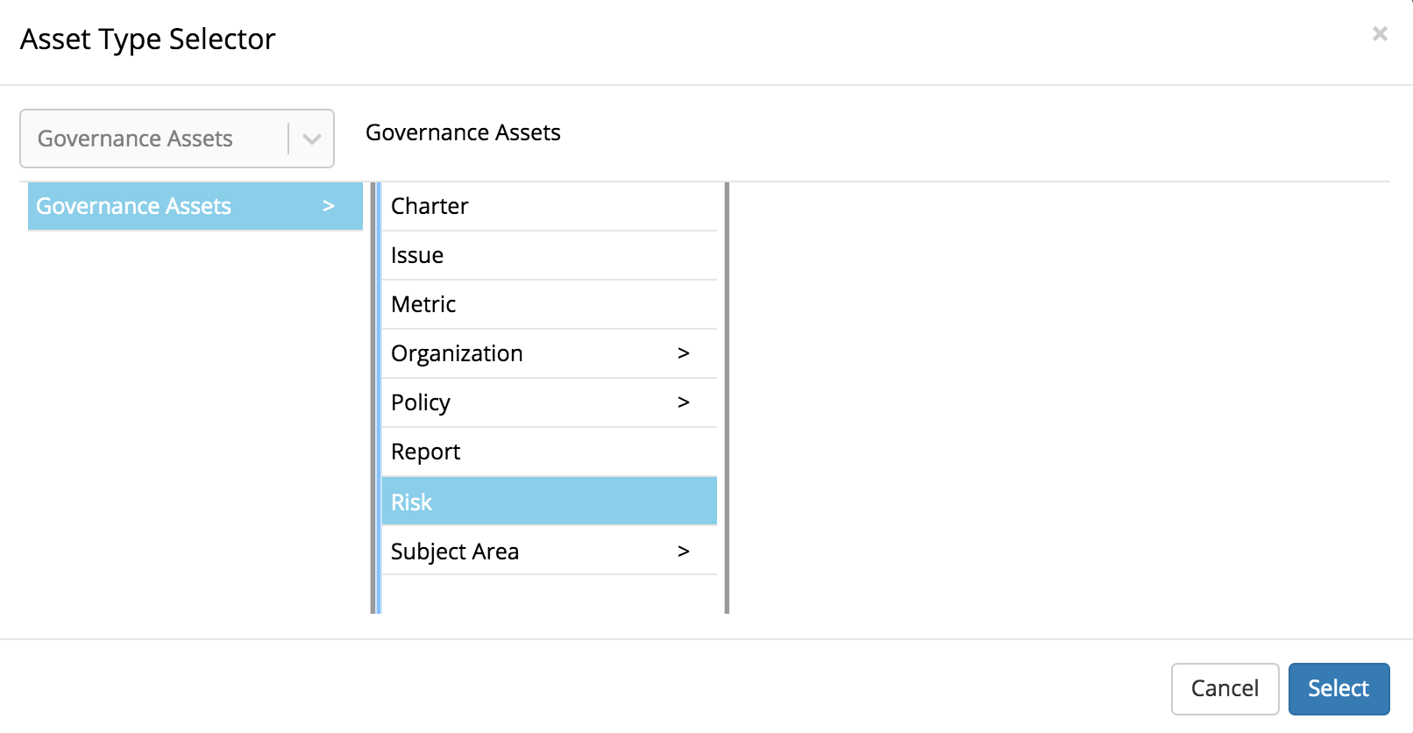Close the Asset Type Selector dialog
The image size is (1413, 733).
[x=1380, y=34]
